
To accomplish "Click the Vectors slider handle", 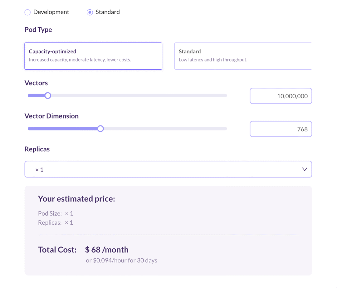I will point(48,95).
